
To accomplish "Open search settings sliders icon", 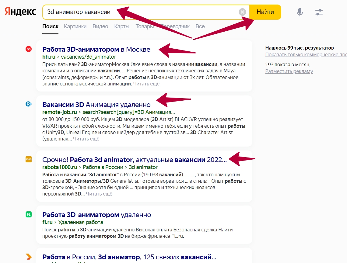I will 319,12.
